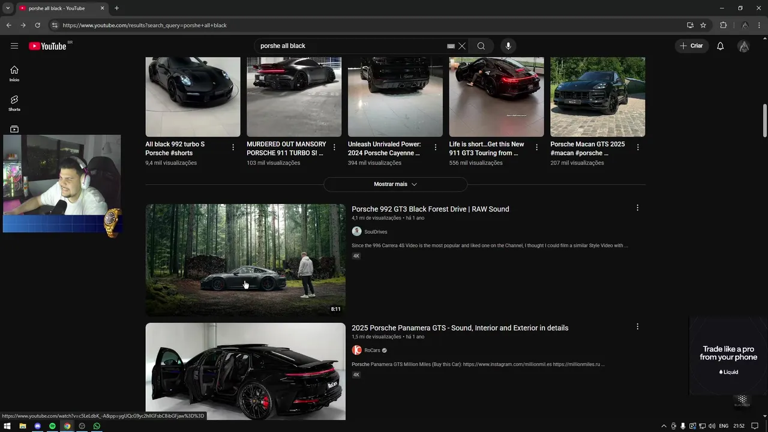The width and height of the screenshot is (768, 432).
Task: Visit SoulDrives channel name
Action: (376, 232)
